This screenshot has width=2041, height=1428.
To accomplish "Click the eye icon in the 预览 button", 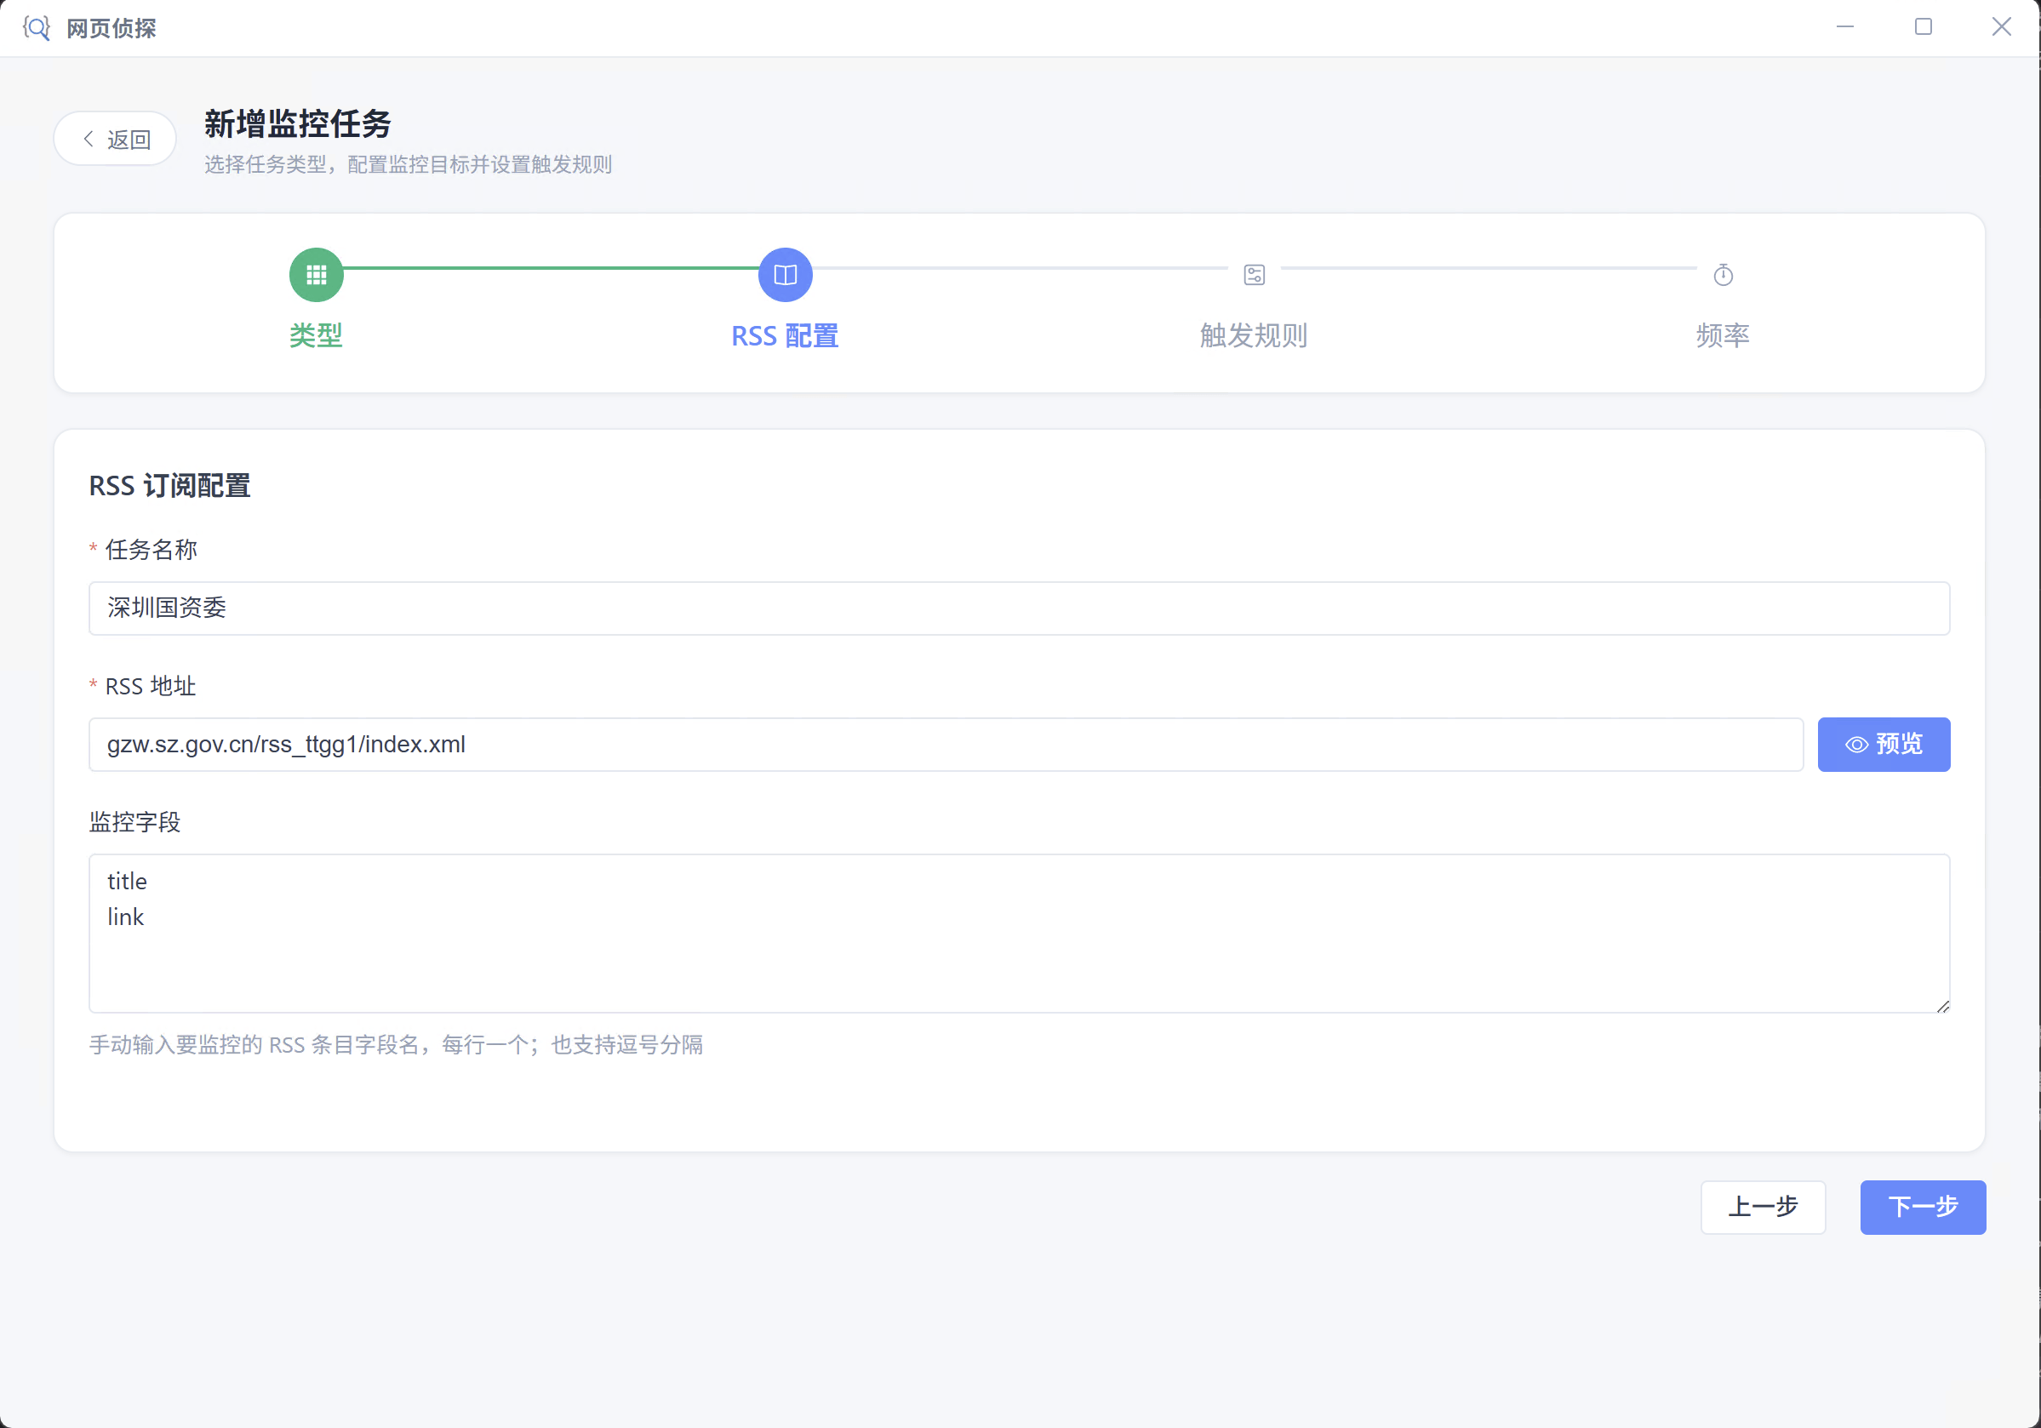I will (1856, 745).
